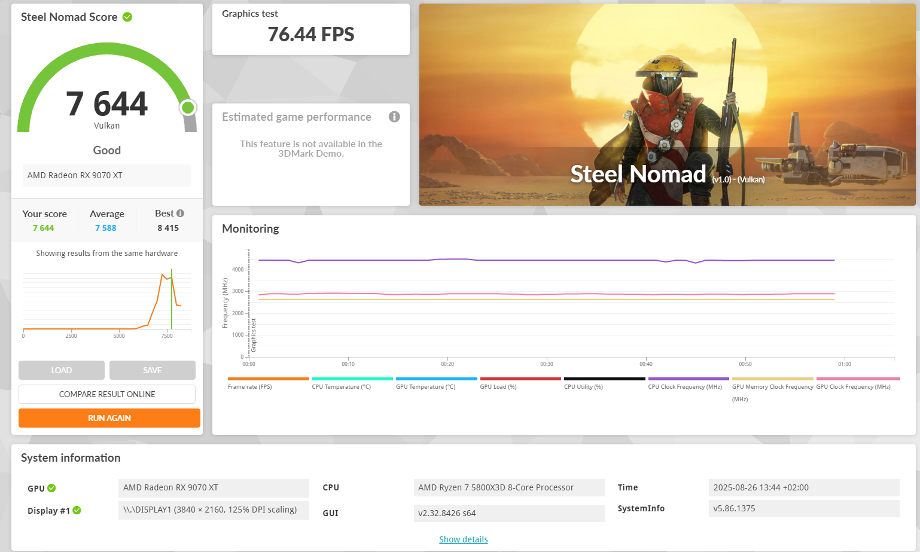
Task: Click the 7 644 main score number
Action: click(x=106, y=103)
